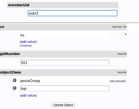Click the "required, rdn" note on cn

119,27
